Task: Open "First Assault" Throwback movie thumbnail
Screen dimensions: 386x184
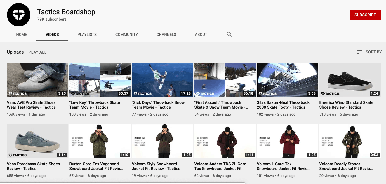Action: [225, 80]
